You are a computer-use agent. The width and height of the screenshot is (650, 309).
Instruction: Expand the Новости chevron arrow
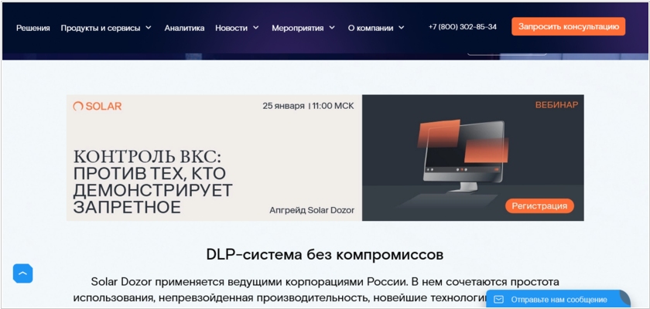(255, 28)
